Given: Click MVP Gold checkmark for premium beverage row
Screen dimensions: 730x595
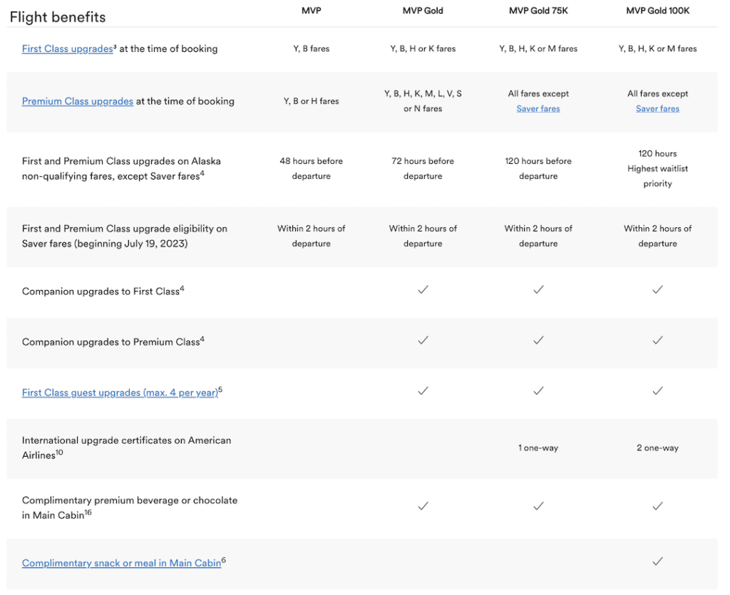Looking at the screenshot, I should point(423,506).
